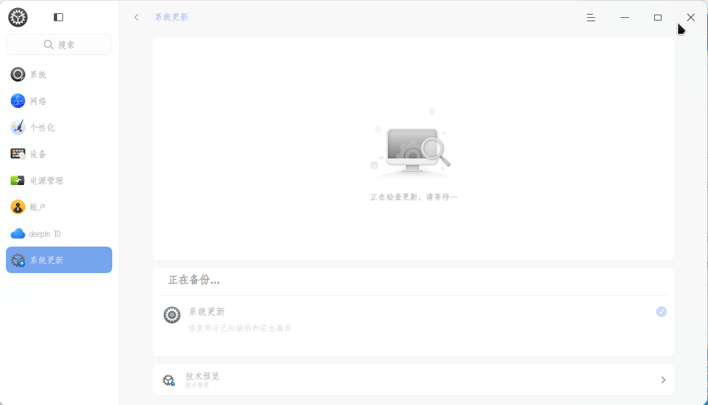
Task: Click the 修复部分已知缺陷和安全漏洞 description
Action: (x=239, y=328)
